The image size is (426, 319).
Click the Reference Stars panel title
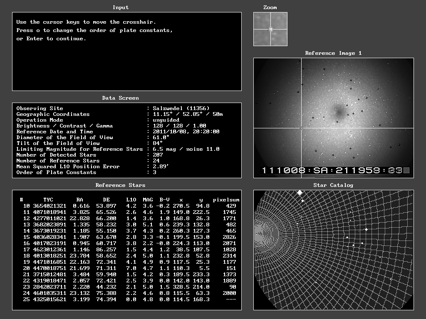[121, 185]
